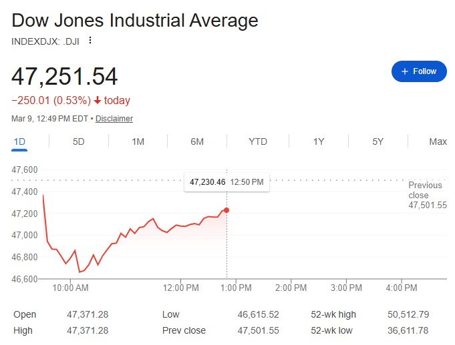Viewport: 455px width, 345px height.
Task: Click the plus icon in Follow button
Action: pyautogui.click(x=404, y=71)
